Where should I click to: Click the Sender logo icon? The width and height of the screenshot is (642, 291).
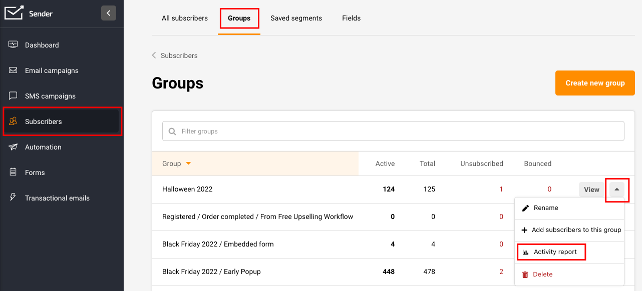[14, 13]
